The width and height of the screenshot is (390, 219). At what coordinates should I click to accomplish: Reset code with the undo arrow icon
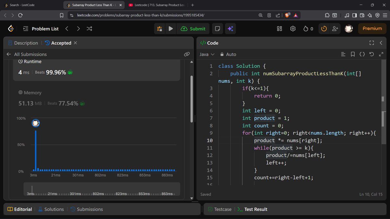[372, 54]
